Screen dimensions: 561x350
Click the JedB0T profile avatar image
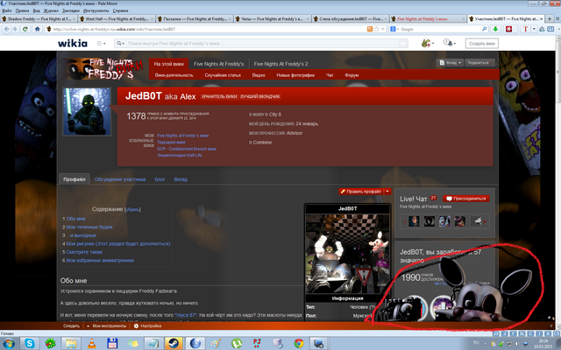pyautogui.click(x=87, y=112)
